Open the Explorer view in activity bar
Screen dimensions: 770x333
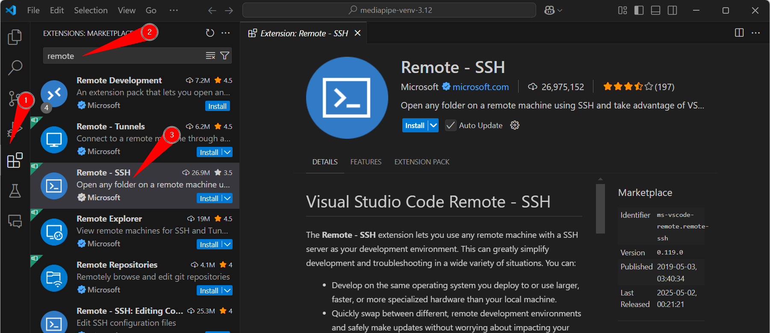[15, 37]
